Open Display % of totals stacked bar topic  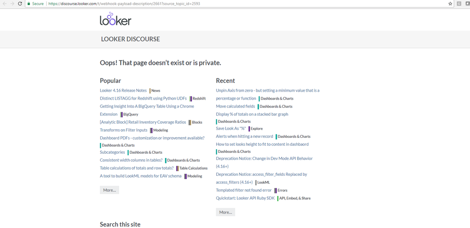tap(252, 114)
